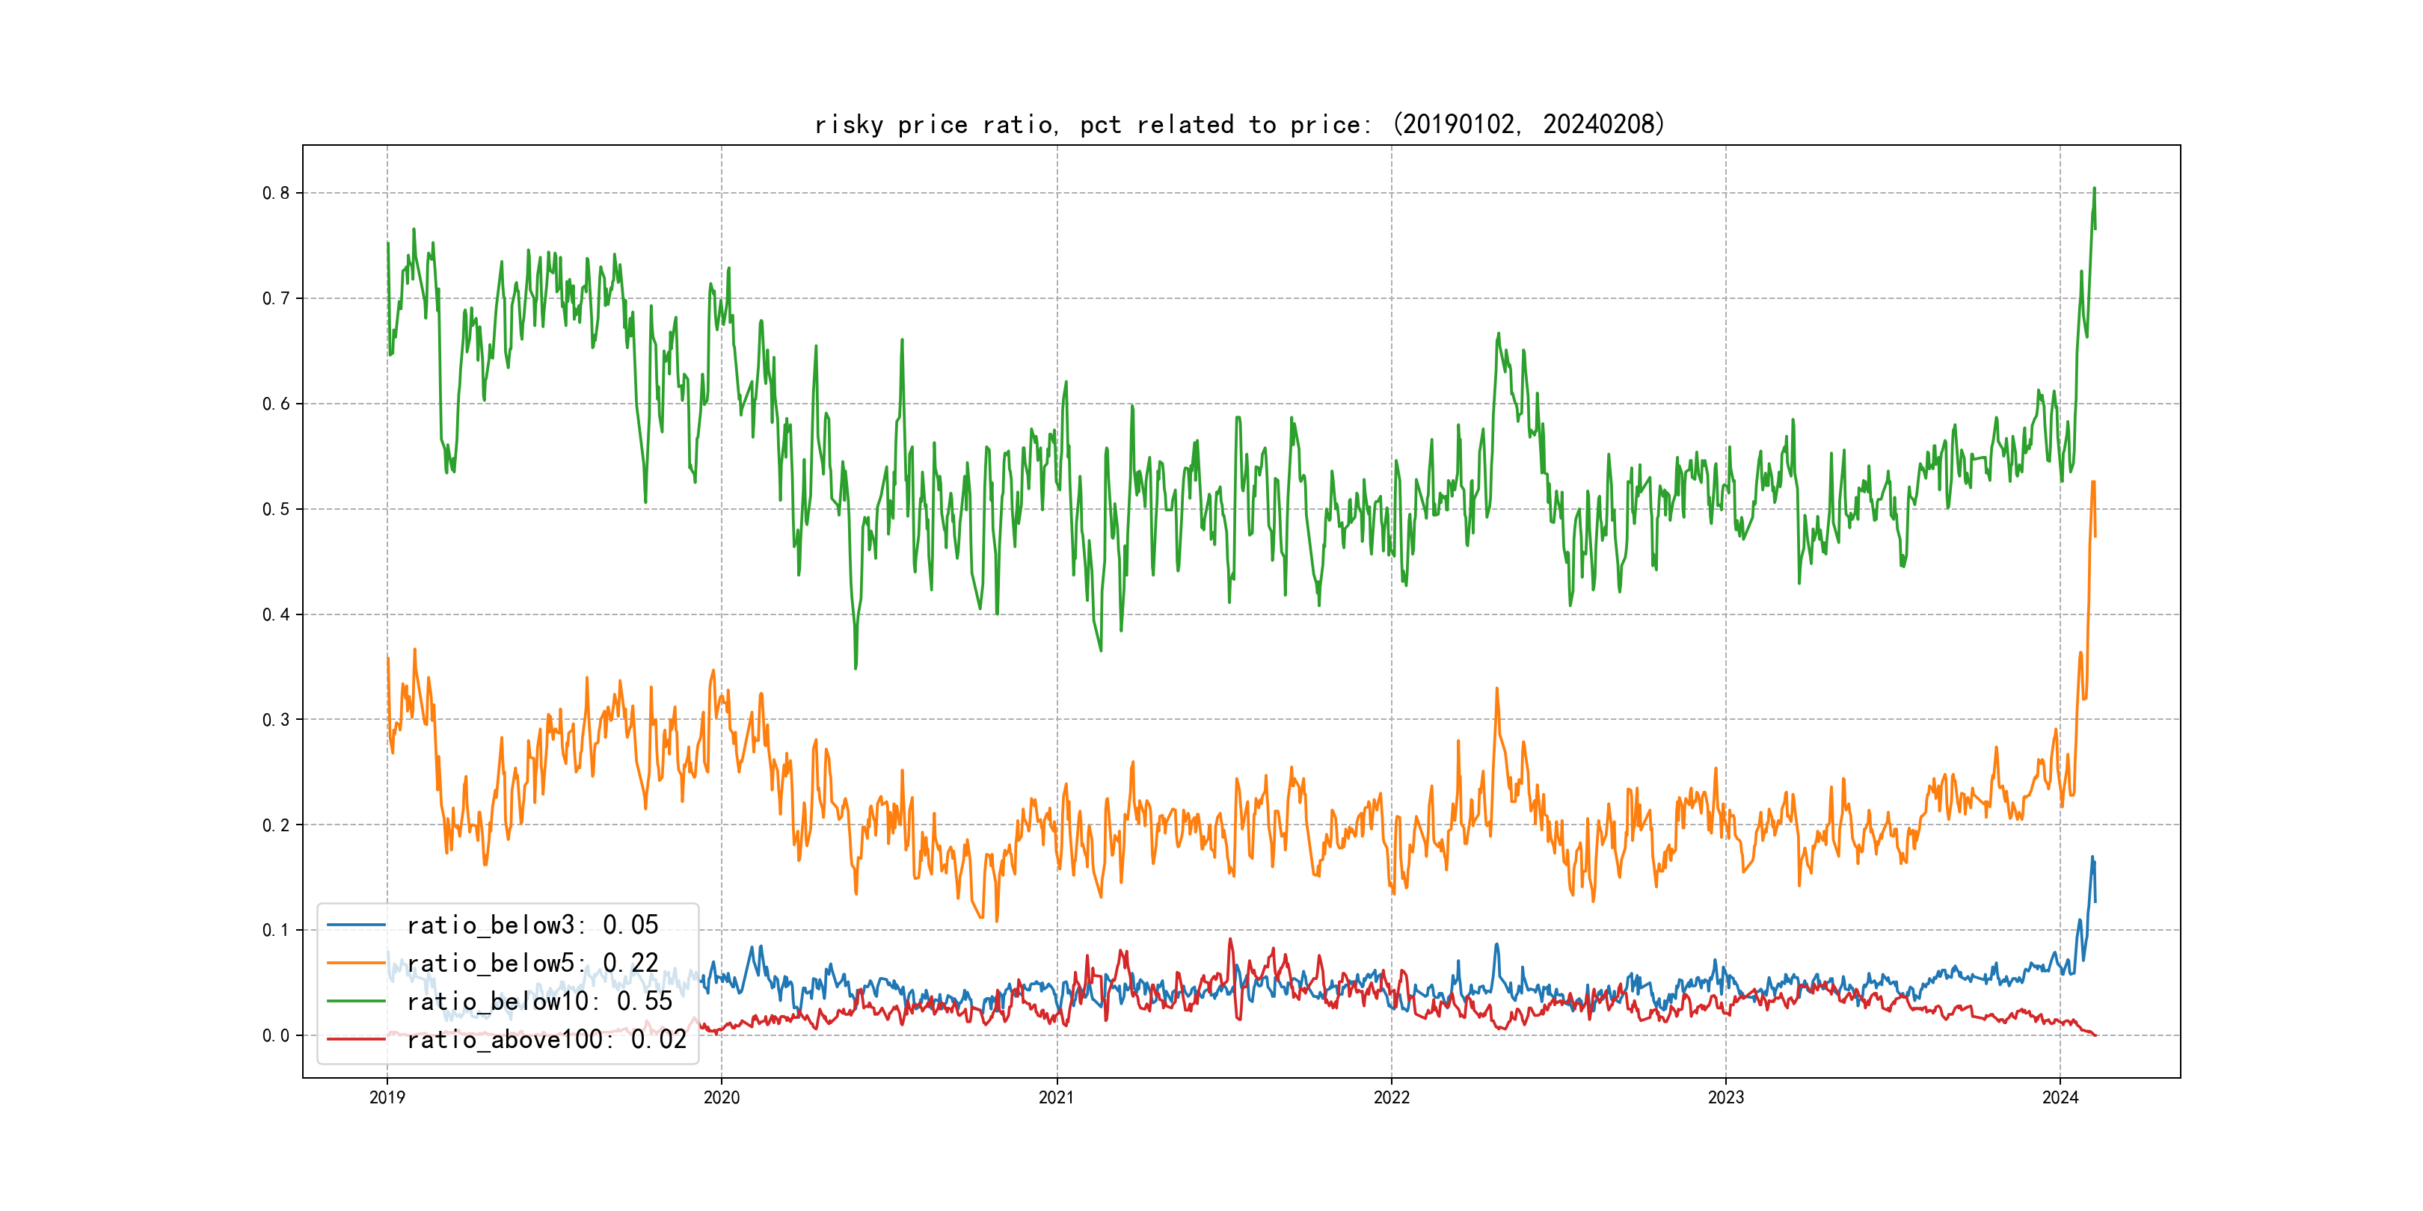Viewport: 2423px width, 1211px height.
Task: Click the orange ratio_below5 legend line
Action: pyautogui.click(x=355, y=963)
